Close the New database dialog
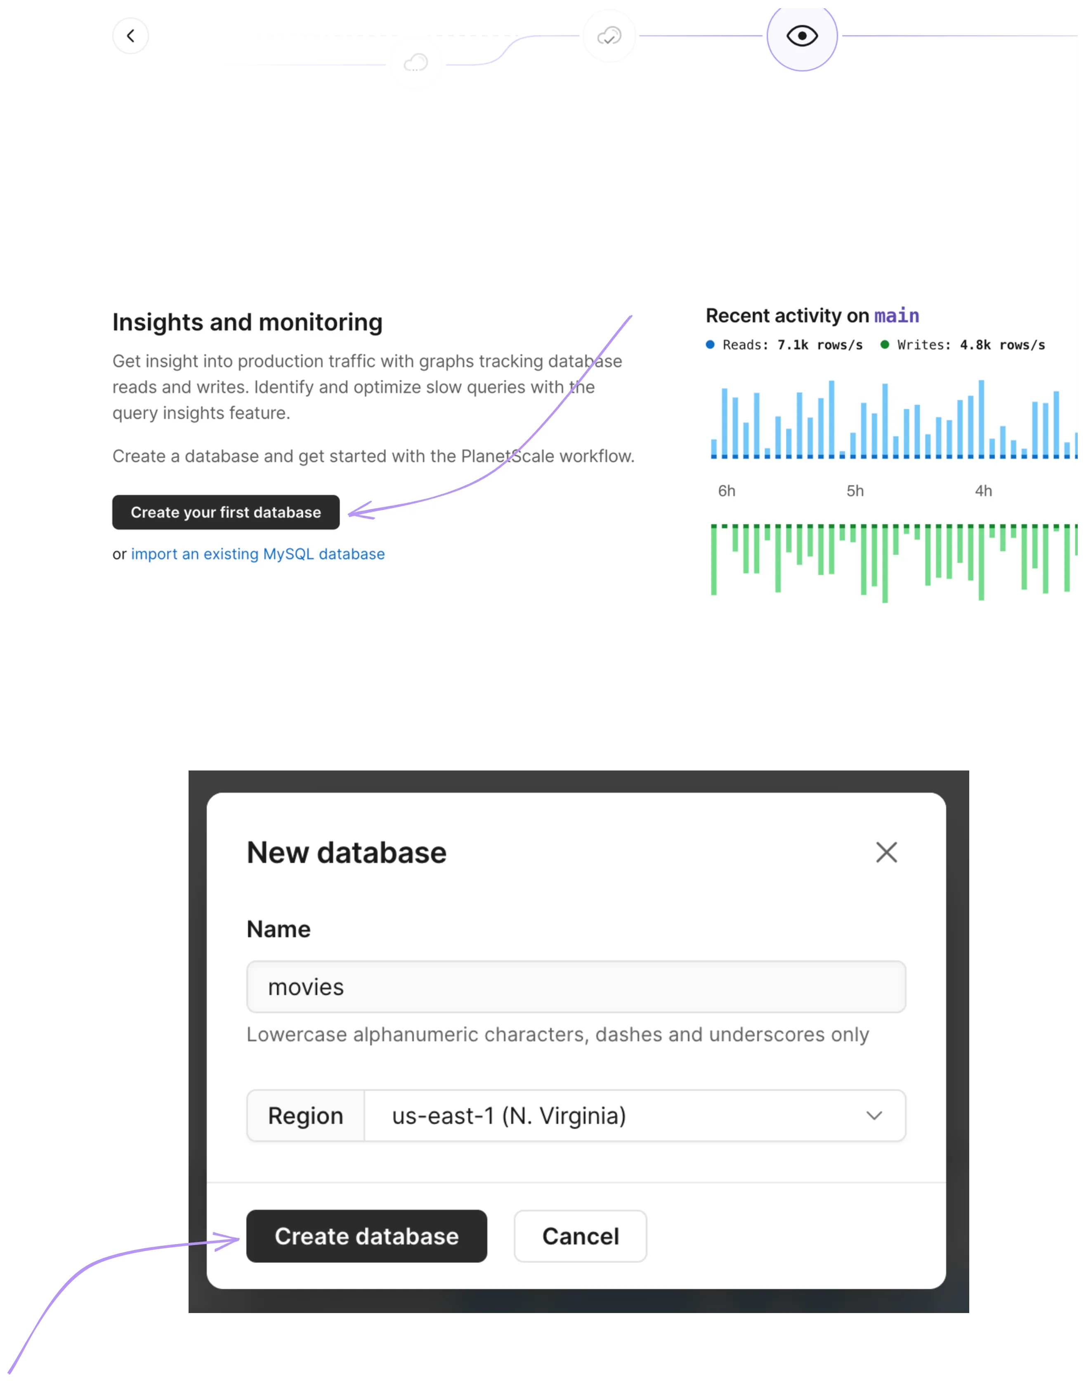This screenshot has height=1382, width=1086. tap(886, 853)
